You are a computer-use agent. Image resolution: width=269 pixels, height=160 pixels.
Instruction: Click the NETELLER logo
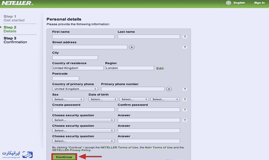click(x=17, y=3)
